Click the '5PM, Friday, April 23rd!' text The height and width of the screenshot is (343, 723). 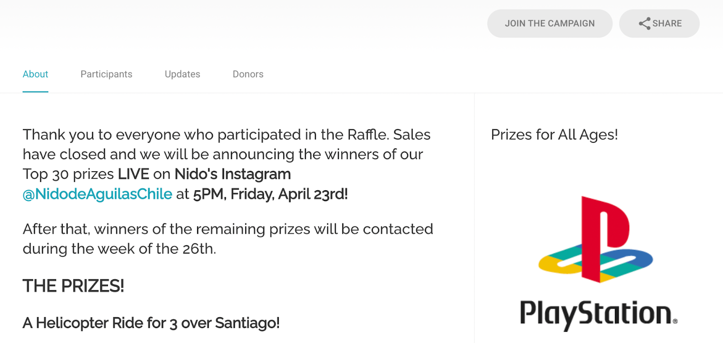(270, 194)
